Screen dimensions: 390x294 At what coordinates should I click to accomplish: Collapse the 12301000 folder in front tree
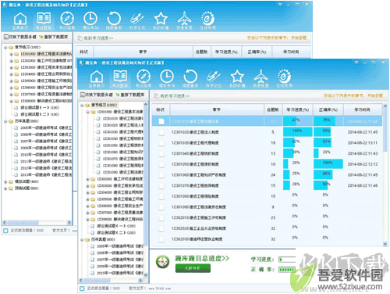(88, 112)
